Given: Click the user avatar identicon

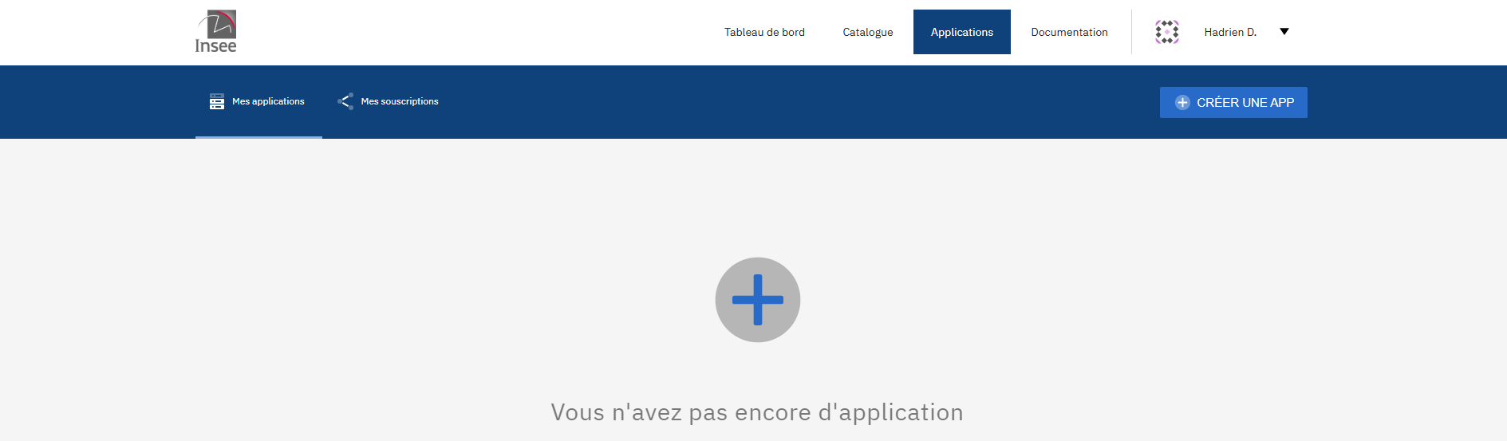Looking at the screenshot, I should (1166, 32).
